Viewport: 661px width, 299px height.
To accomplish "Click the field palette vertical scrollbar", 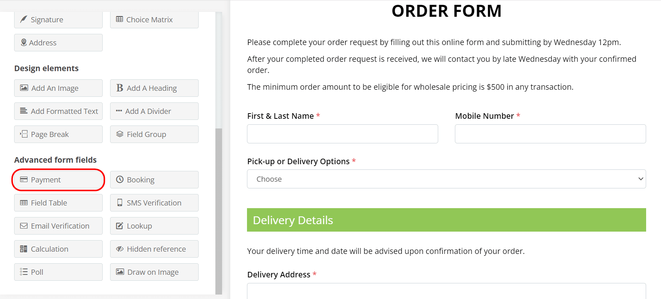I will (219, 209).
